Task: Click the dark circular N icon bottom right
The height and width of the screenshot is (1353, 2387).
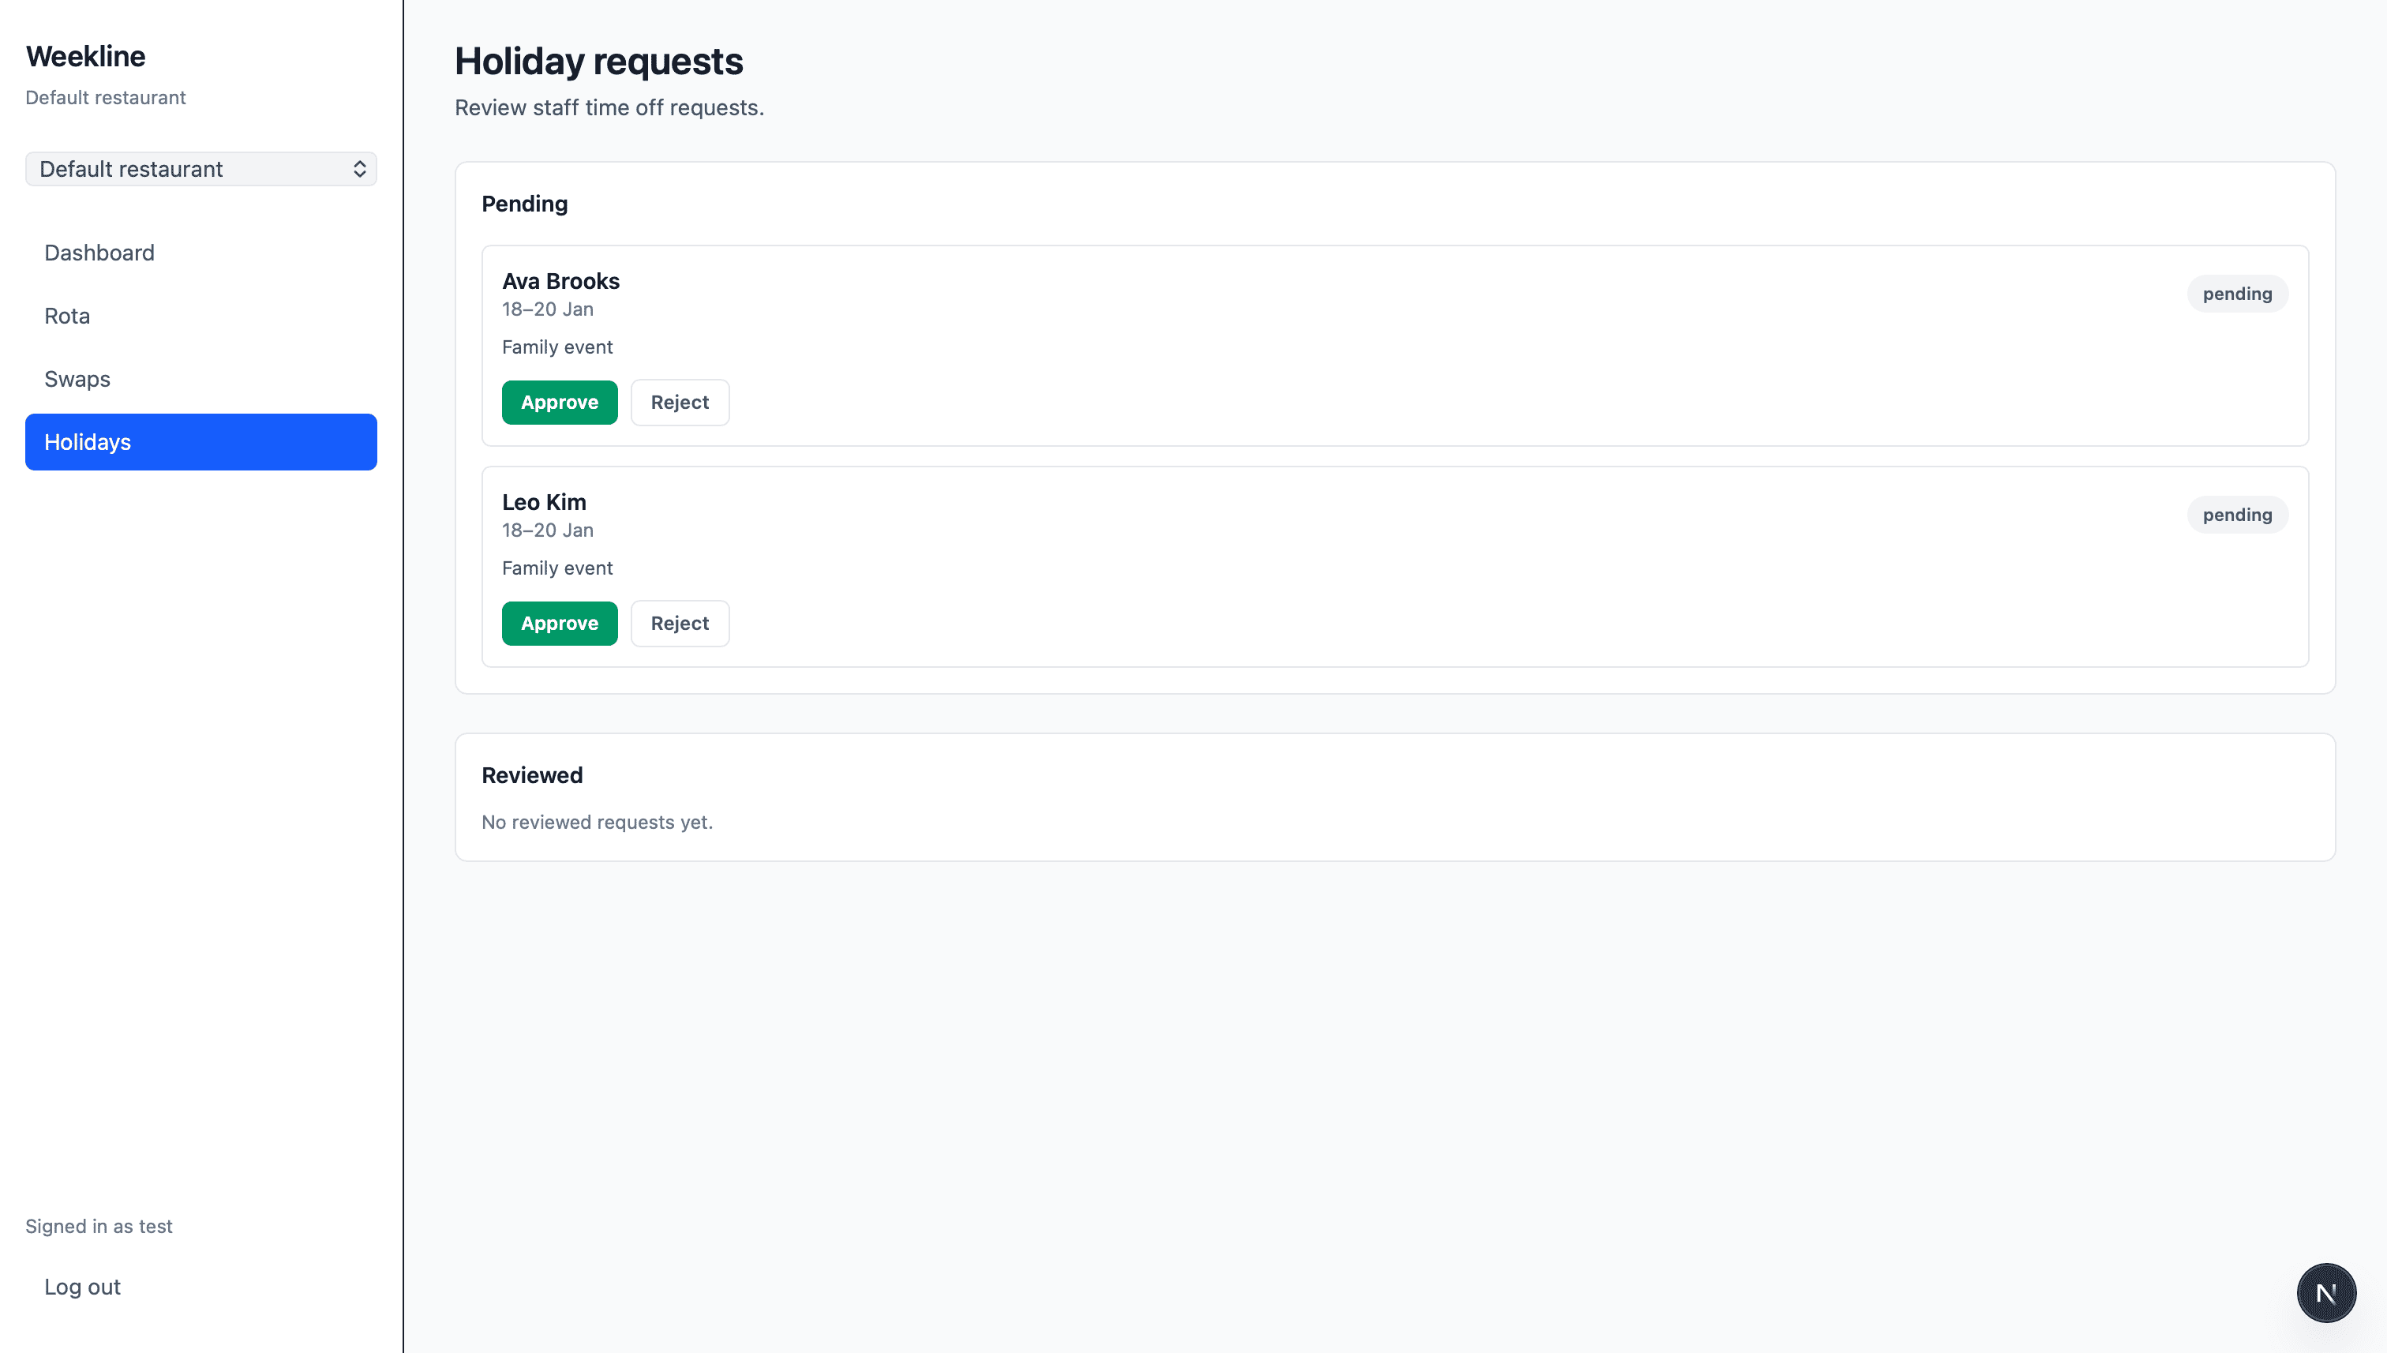Action: click(2326, 1291)
